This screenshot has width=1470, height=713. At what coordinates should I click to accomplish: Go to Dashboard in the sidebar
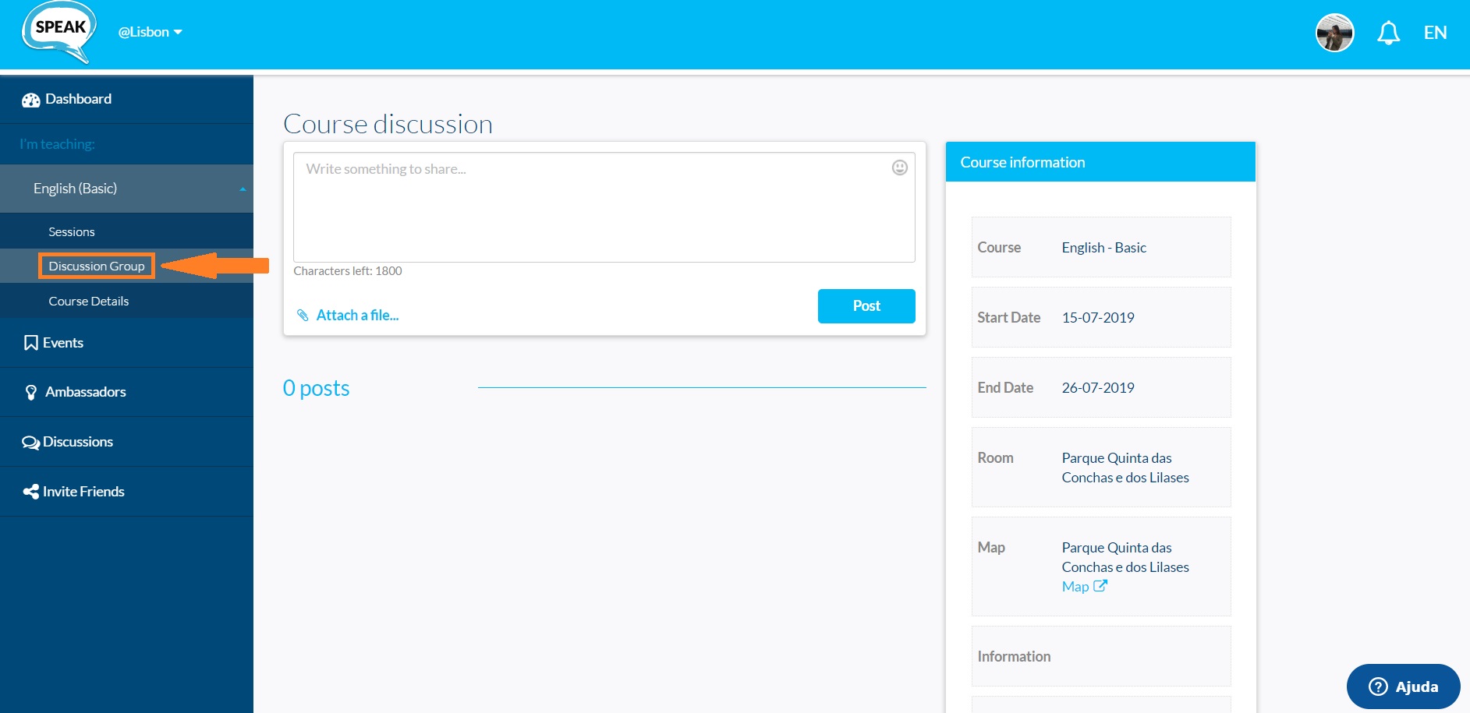click(126, 100)
